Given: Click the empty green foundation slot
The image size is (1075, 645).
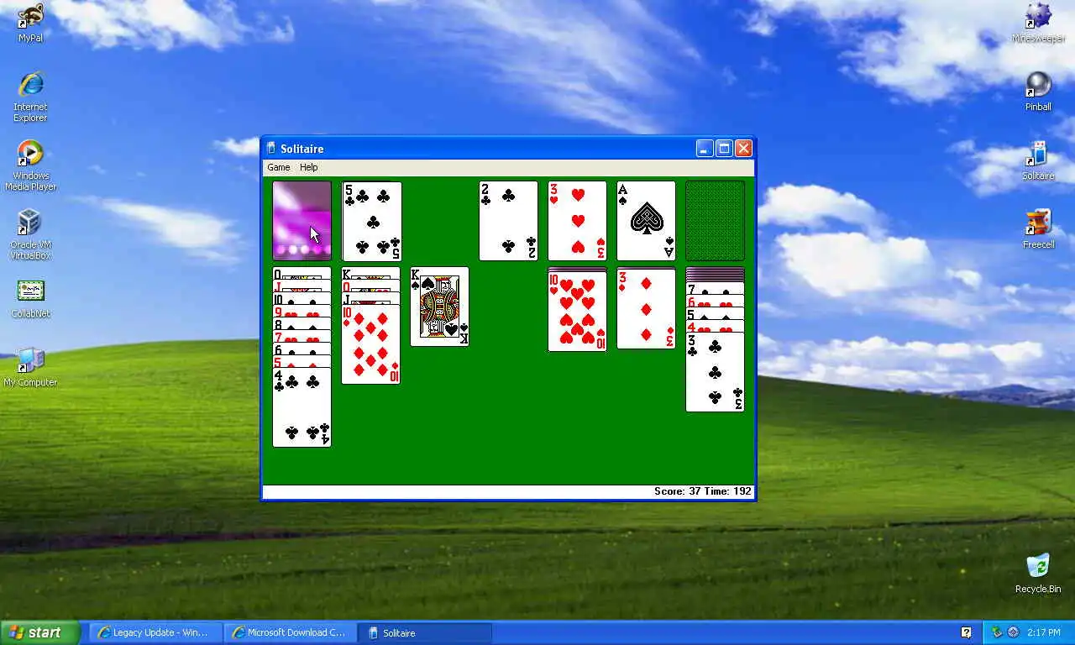Looking at the screenshot, I should click(x=715, y=221).
